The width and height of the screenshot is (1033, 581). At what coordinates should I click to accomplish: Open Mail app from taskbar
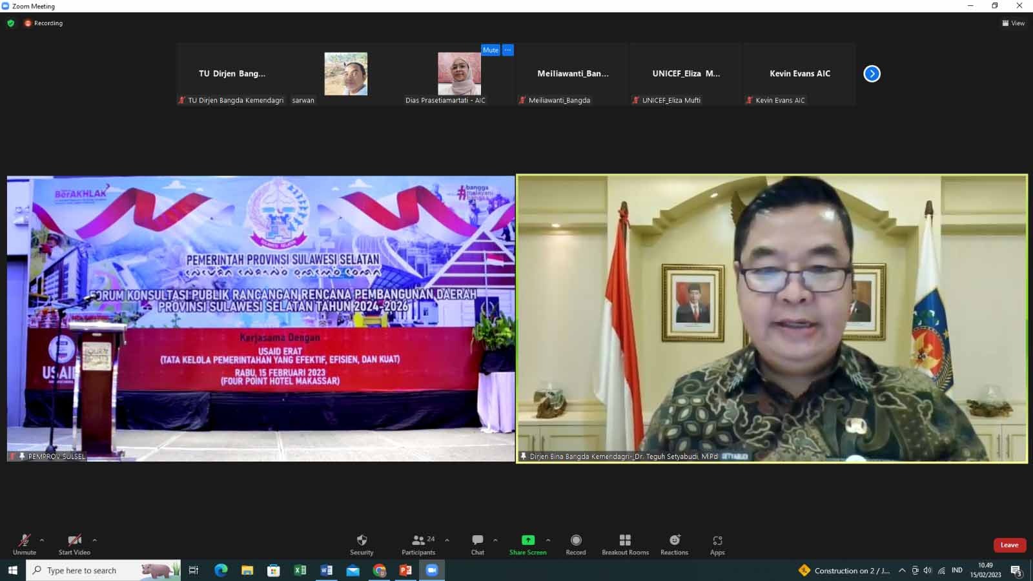pos(353,570)
